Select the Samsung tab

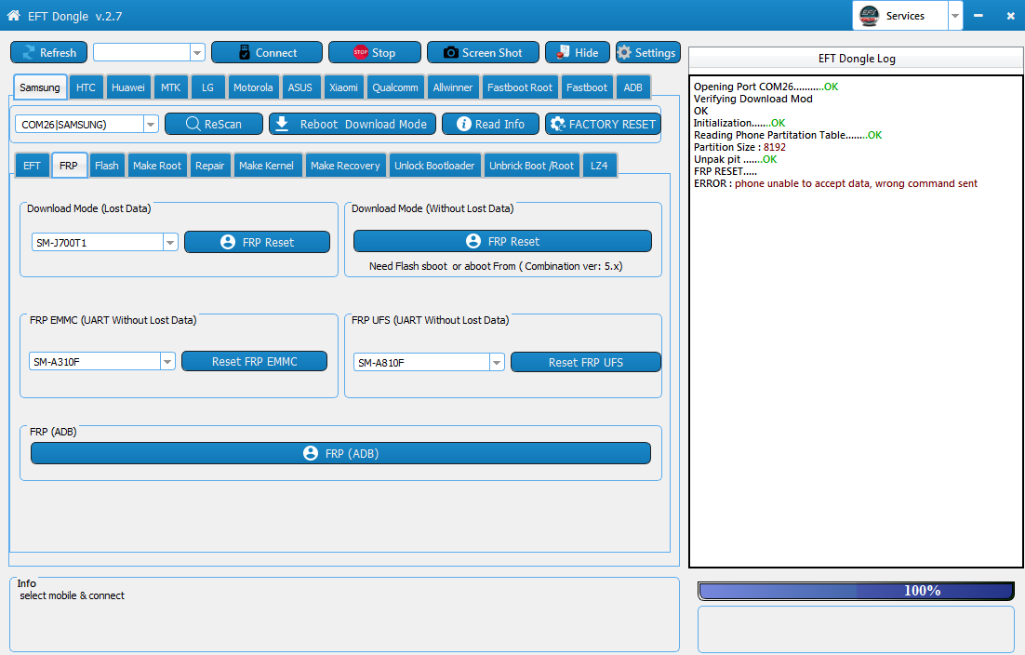coord(40,87)
